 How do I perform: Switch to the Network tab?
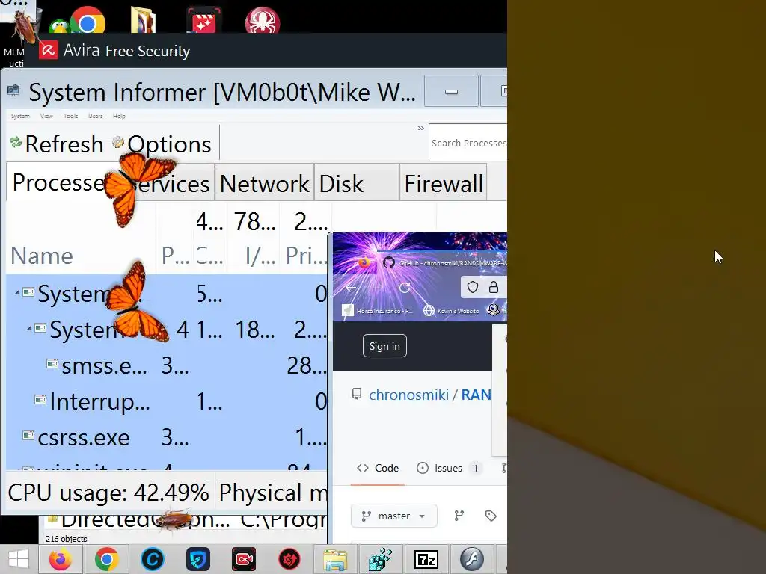click(264, 184)
